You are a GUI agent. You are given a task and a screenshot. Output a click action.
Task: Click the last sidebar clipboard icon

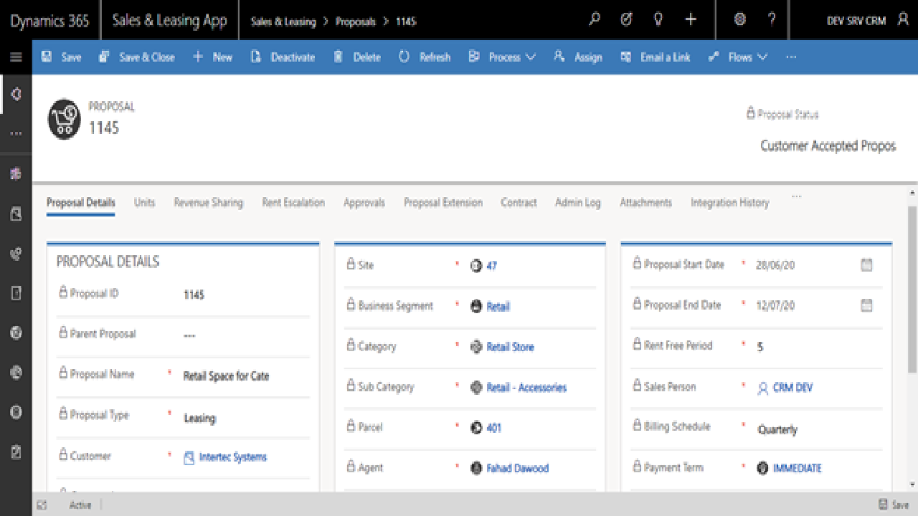16,452
